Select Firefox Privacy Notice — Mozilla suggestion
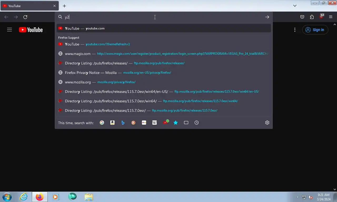The height and width of the screenshot is (202, 337). point(164,73)
